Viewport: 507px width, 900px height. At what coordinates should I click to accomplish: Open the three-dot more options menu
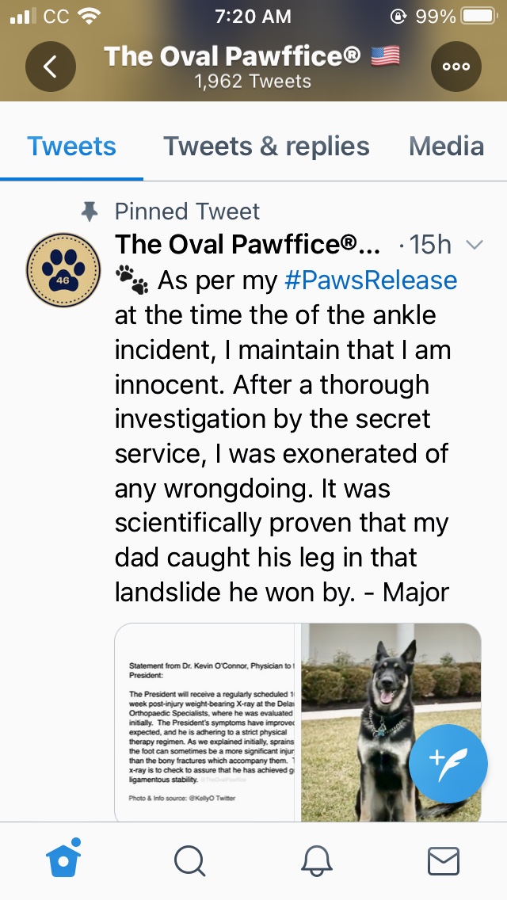456,67
